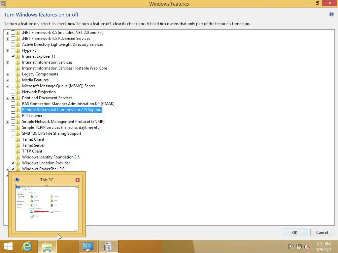
Task: Select the Telnet Server label
Action: 33,145
